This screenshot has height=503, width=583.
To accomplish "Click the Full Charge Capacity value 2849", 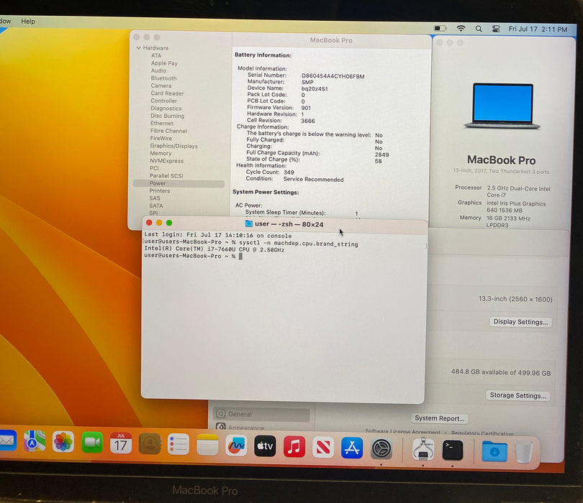I will point(382,154).
